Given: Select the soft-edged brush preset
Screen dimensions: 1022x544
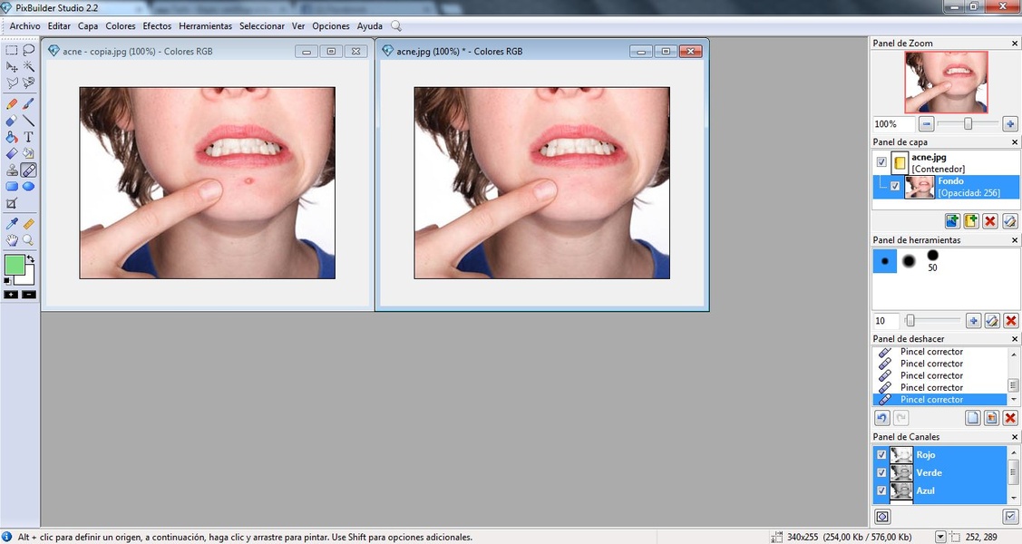Looking at the screenshot, I should 909,260.
